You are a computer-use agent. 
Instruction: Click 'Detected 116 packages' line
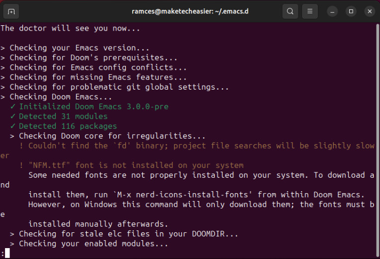[x=64, y=126]
